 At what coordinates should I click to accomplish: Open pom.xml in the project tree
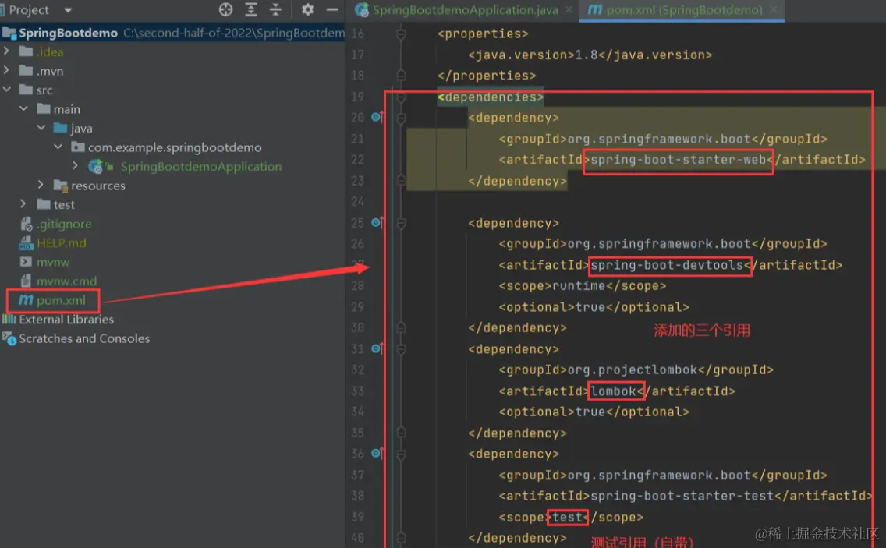(61, 300)
